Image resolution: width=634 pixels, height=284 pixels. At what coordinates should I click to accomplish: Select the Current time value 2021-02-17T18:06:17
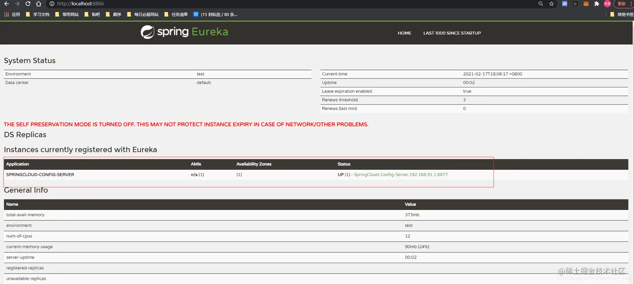[492, 74]
